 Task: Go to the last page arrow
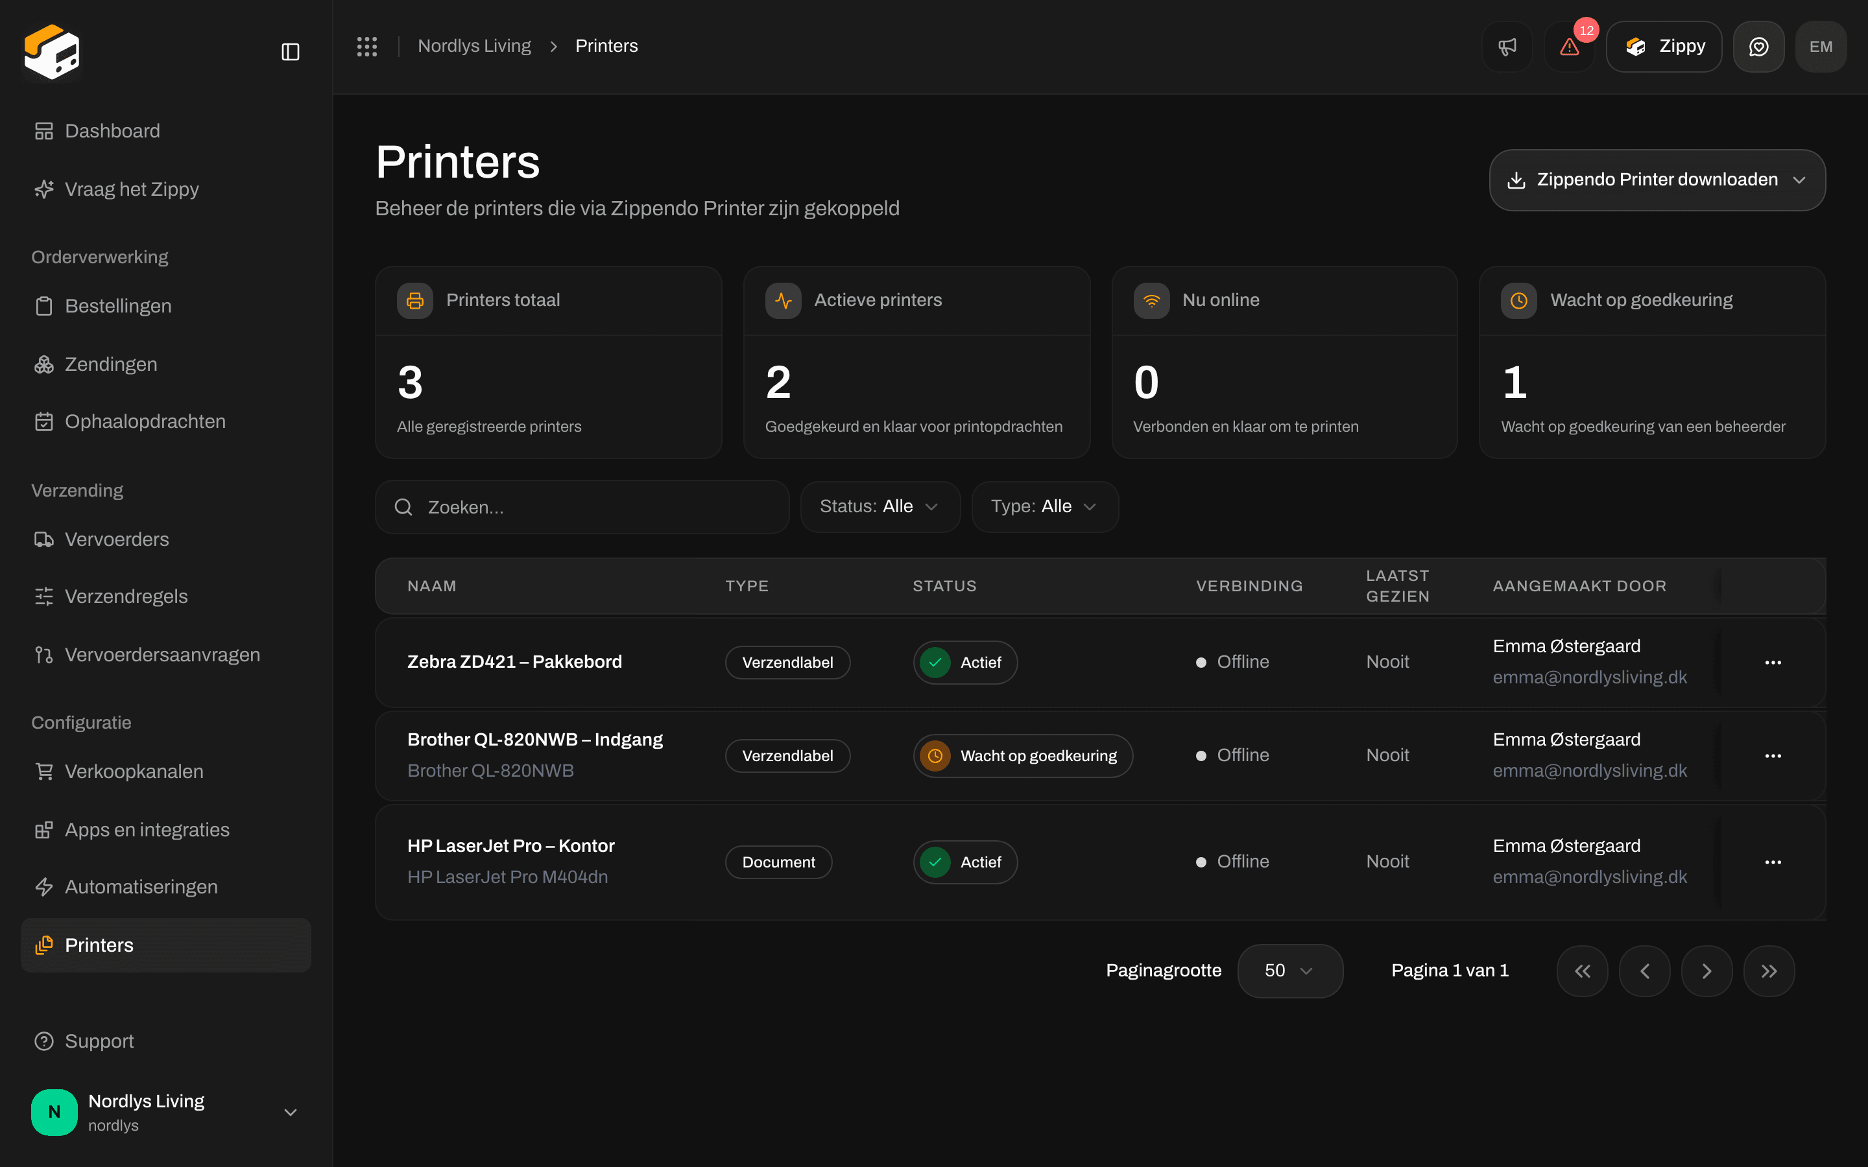click(1768, 971)
